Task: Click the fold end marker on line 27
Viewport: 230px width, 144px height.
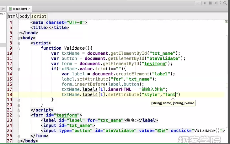Action: point(19,142)
